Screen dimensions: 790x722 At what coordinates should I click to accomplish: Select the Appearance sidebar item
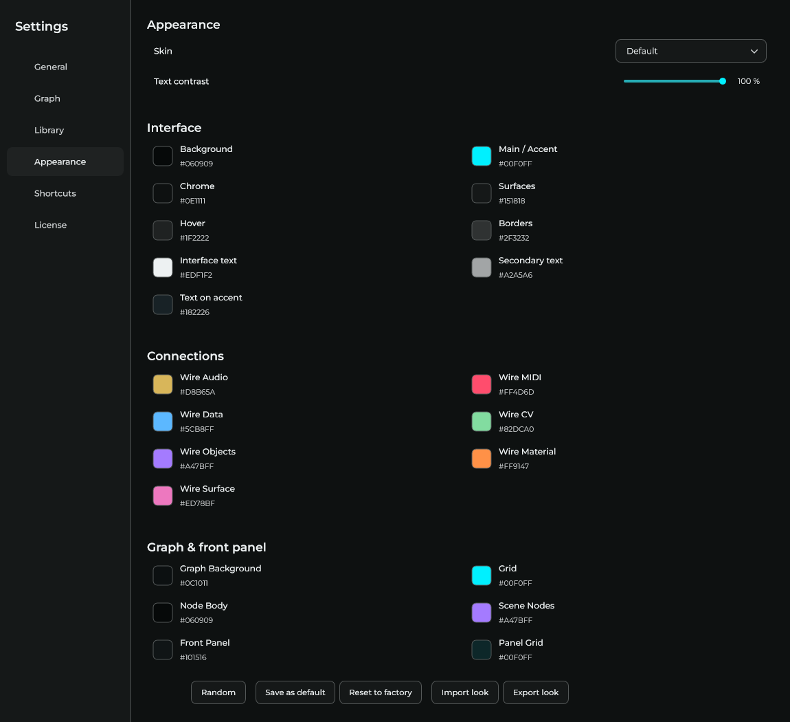(65, 162)
